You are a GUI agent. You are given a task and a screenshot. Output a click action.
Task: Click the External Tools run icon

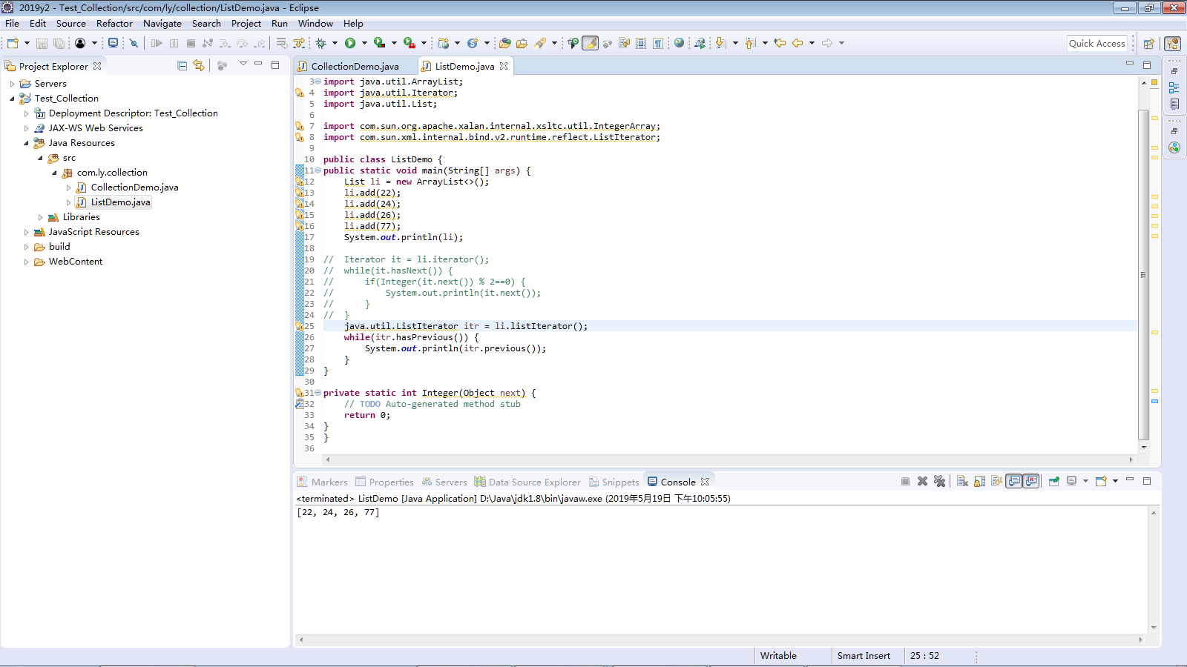point(409,43)
